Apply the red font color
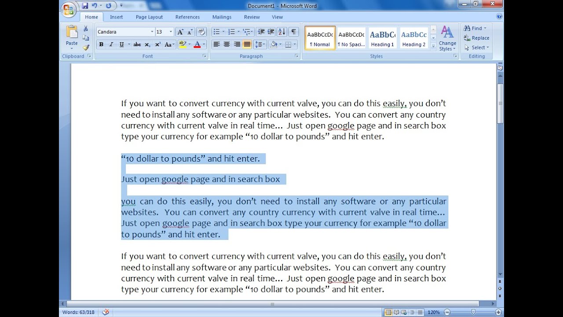 coord(197,44)
